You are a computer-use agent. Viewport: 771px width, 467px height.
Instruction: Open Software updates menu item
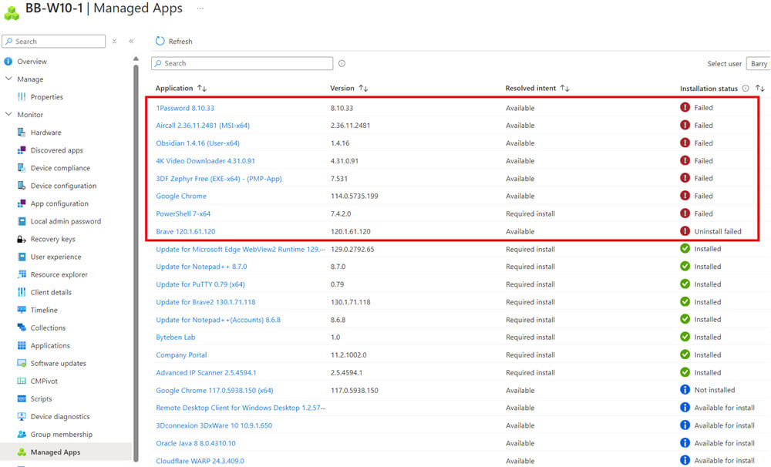click(58, 363)
